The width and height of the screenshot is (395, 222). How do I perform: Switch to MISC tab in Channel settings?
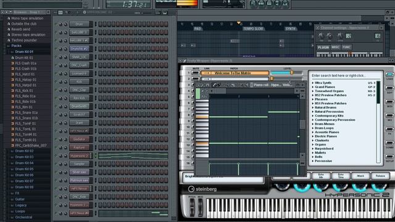pyautogui.click(x=335, y=47)
